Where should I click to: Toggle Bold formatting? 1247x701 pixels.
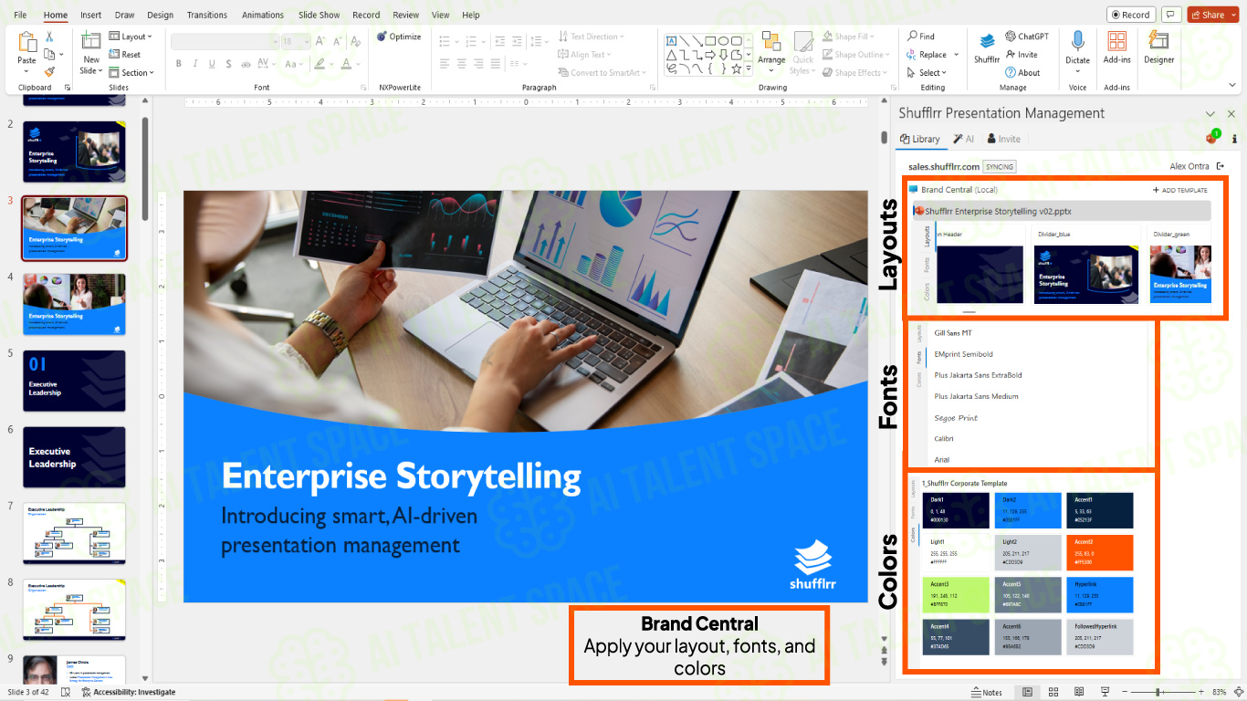(179, 64)
